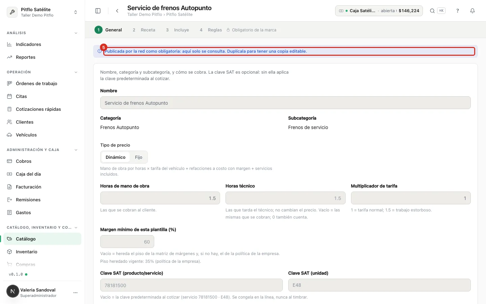Click the Inventario box icon
The image size is (486, 304).
tap(9, 252)
